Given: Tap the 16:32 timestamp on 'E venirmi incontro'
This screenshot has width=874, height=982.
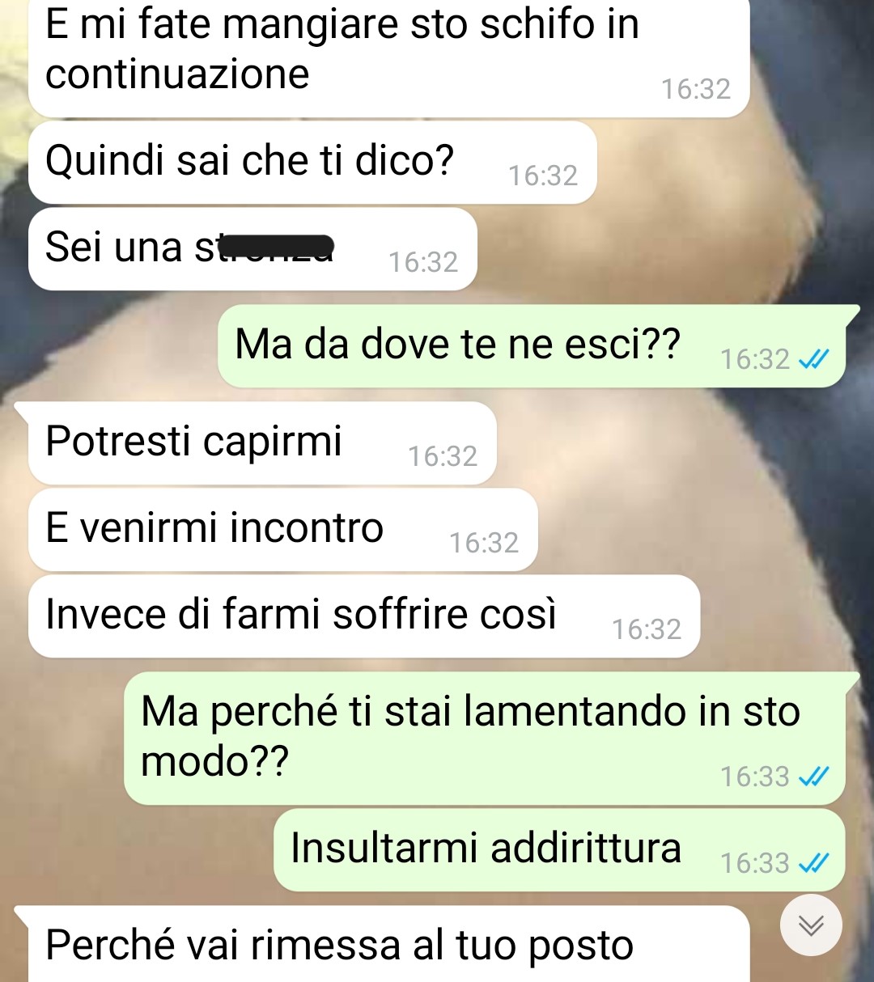Looking at the screenshot, I should click(x=484, y=543).
